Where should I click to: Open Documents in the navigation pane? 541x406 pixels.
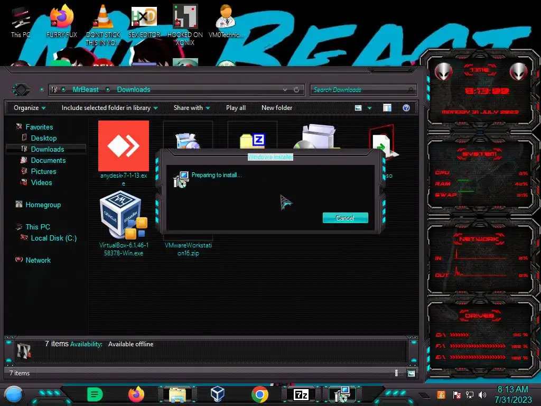(48, 160)
